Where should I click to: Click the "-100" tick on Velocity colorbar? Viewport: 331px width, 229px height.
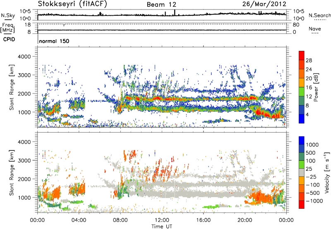click(313, 185)
